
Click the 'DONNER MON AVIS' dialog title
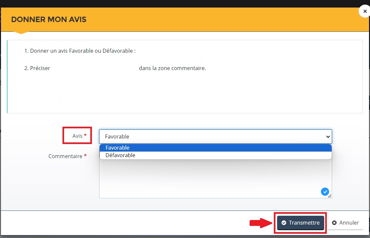(x=49, y=19)
